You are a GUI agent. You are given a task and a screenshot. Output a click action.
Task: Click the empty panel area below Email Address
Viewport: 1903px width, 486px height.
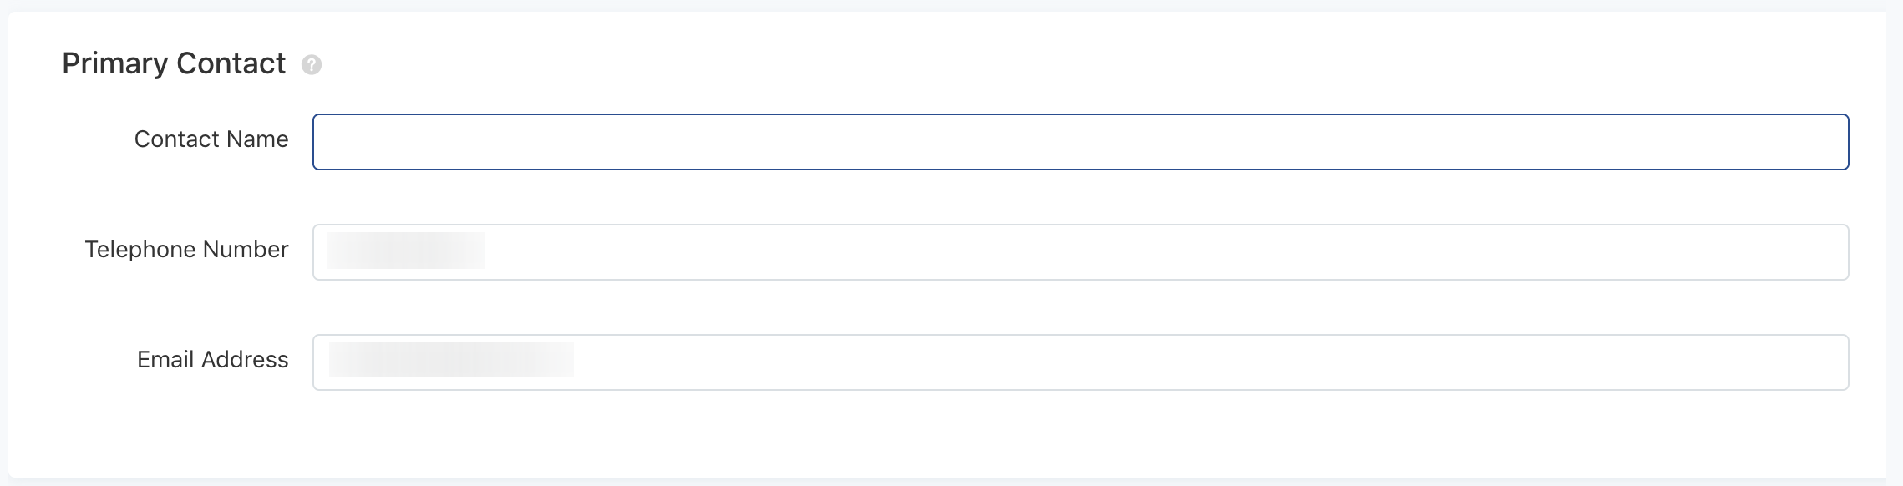(947, 434)
